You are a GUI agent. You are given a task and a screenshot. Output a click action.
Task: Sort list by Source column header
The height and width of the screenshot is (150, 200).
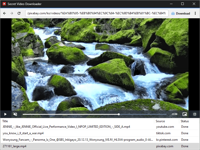pos(166,121)
